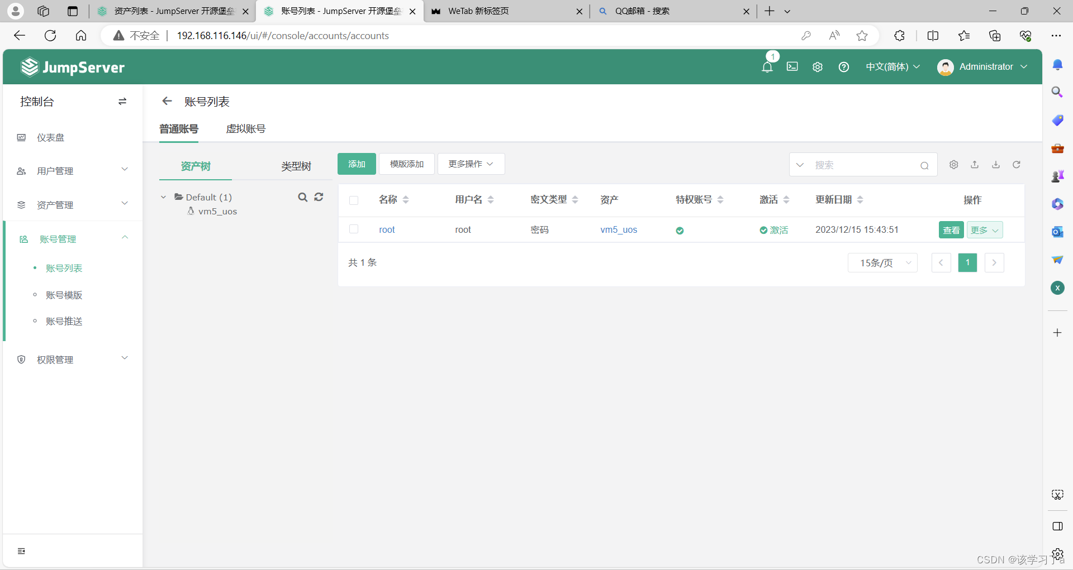Expand 用户管理 menu

(73, 171)
